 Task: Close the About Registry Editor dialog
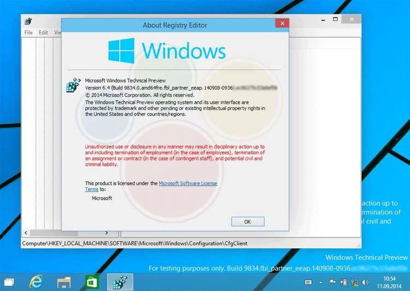coord(282,24)
